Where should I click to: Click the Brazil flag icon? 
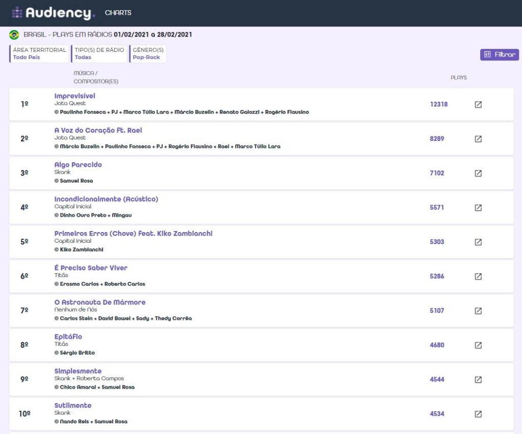click(14, 35)
